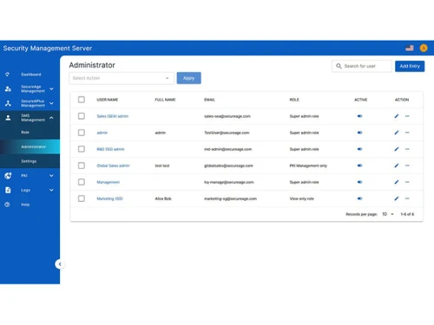Select the Administrator submenu item

coord(33,146)
